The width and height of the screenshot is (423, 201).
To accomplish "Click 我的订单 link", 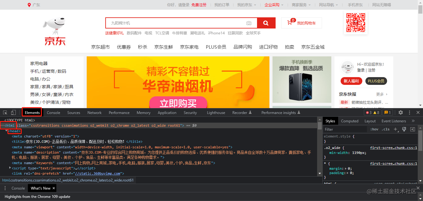I will click(x=222, y=5).
